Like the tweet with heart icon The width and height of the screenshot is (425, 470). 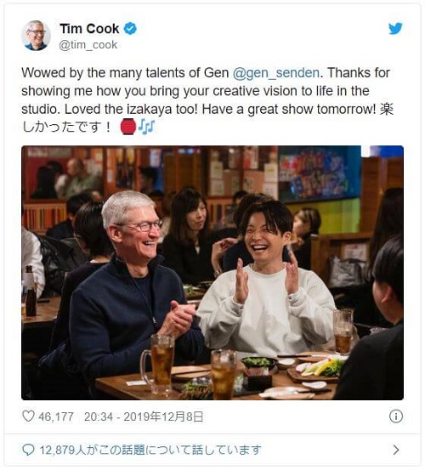(28, 416)
